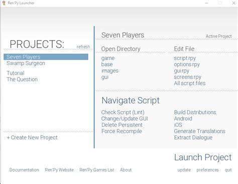Run Check Script (Lint)

pyautogui.click(x=123, y=112)
